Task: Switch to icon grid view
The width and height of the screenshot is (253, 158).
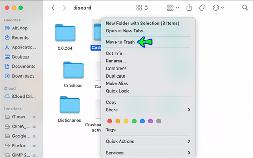Action: [139, 8]
